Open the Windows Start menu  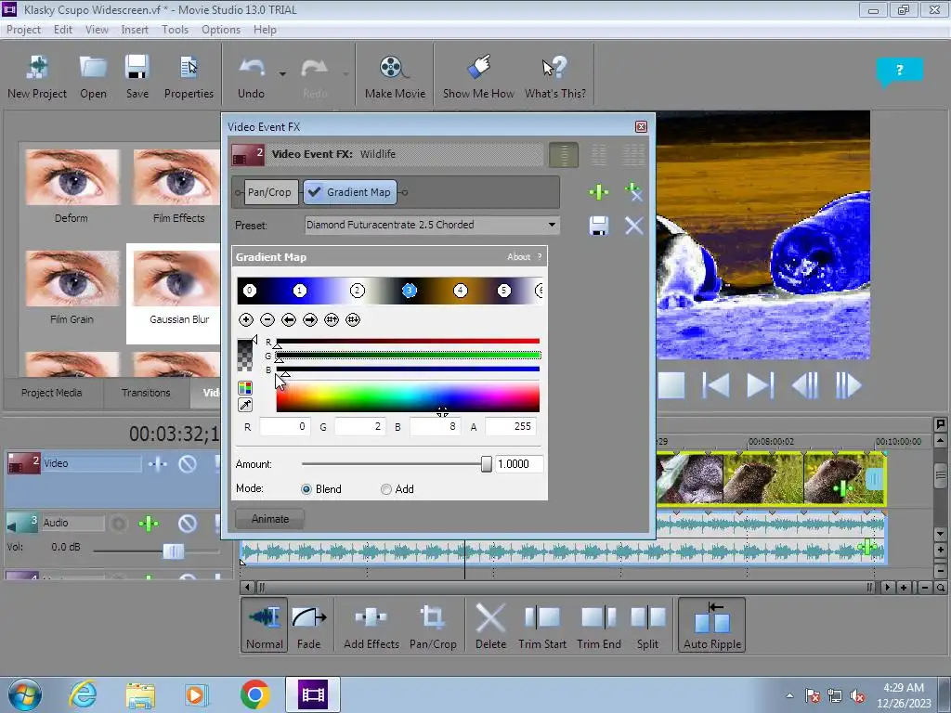tap(25, 694)
